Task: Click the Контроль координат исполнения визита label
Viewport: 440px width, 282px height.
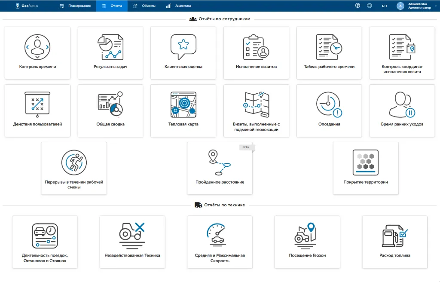Action: (402, 69)
